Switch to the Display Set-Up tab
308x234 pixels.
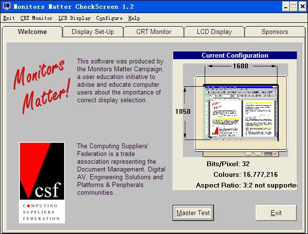point(93,32)
